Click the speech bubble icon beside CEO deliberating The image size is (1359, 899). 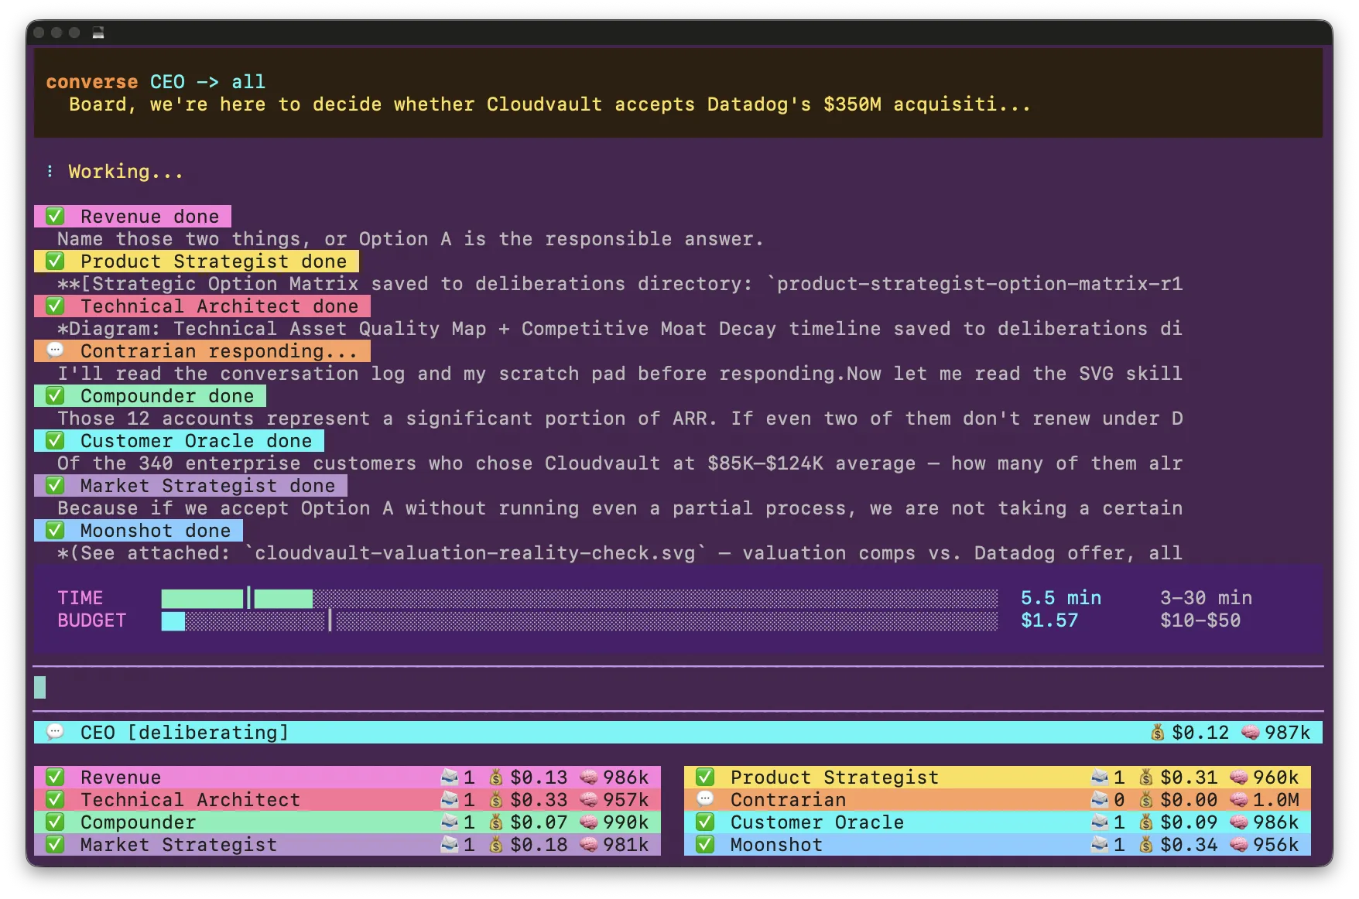[55, 732]
